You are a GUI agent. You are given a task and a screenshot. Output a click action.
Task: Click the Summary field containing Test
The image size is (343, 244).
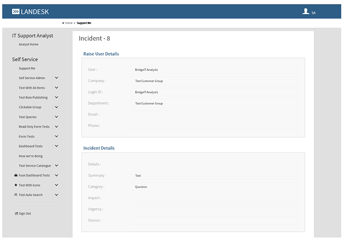click(214, 176)
